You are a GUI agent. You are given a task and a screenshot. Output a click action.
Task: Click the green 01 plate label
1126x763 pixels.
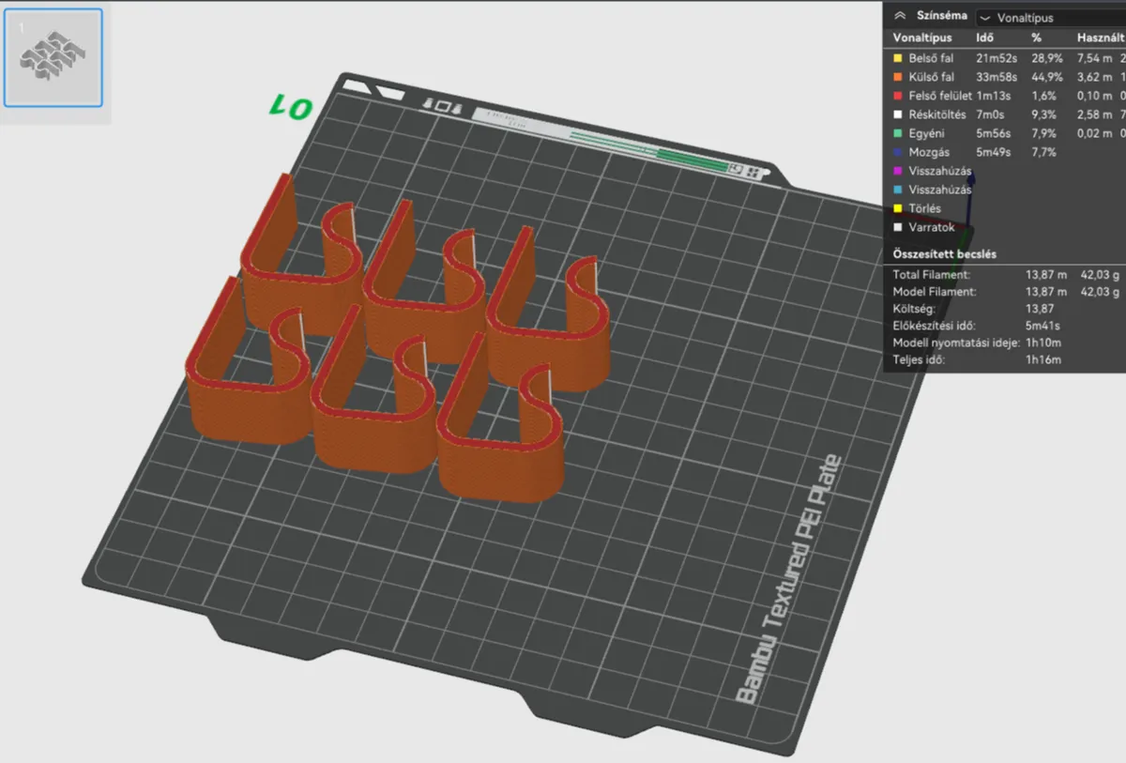[x=291, y=107]
